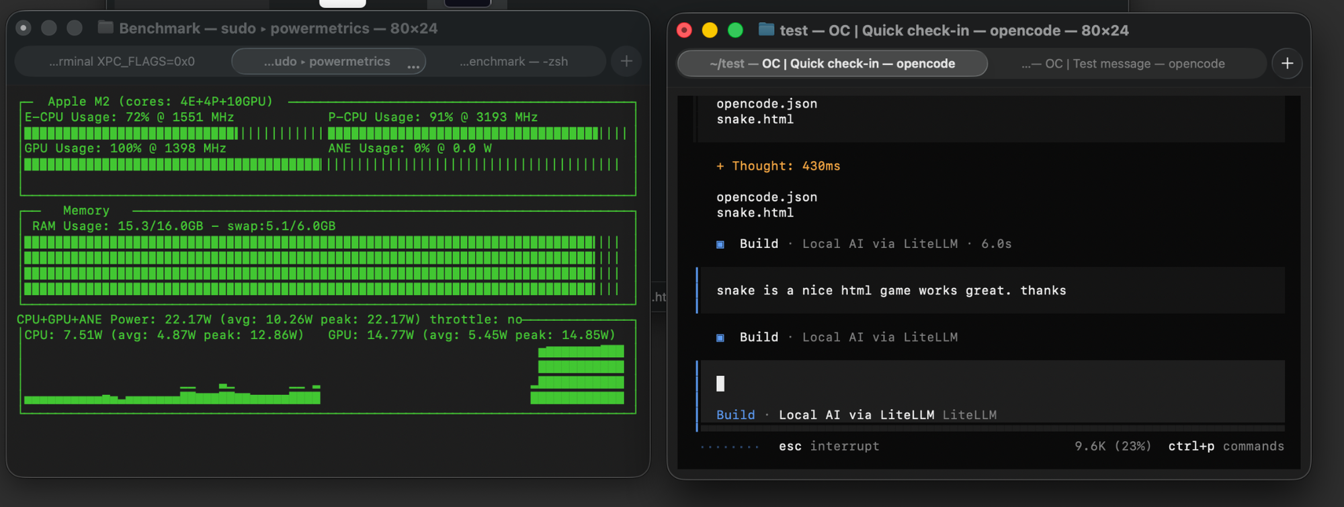Click the 'CPU+GPU+ANE Power: 22.17W' line

click(269, 320)
